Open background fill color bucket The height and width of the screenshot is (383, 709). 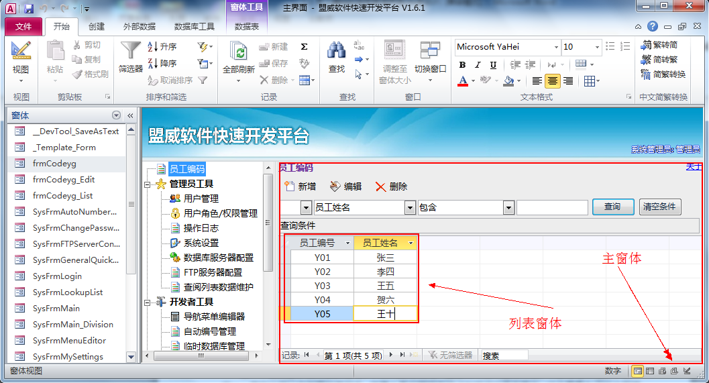(508, 81)
